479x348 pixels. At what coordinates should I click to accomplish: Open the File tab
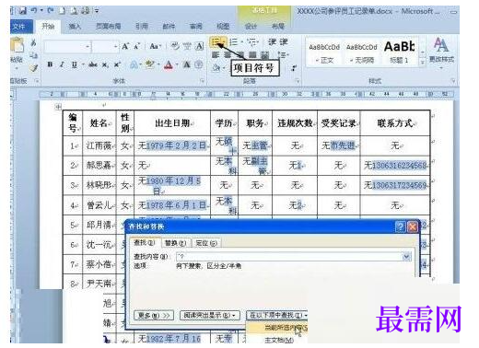click(x=20, y=27)
